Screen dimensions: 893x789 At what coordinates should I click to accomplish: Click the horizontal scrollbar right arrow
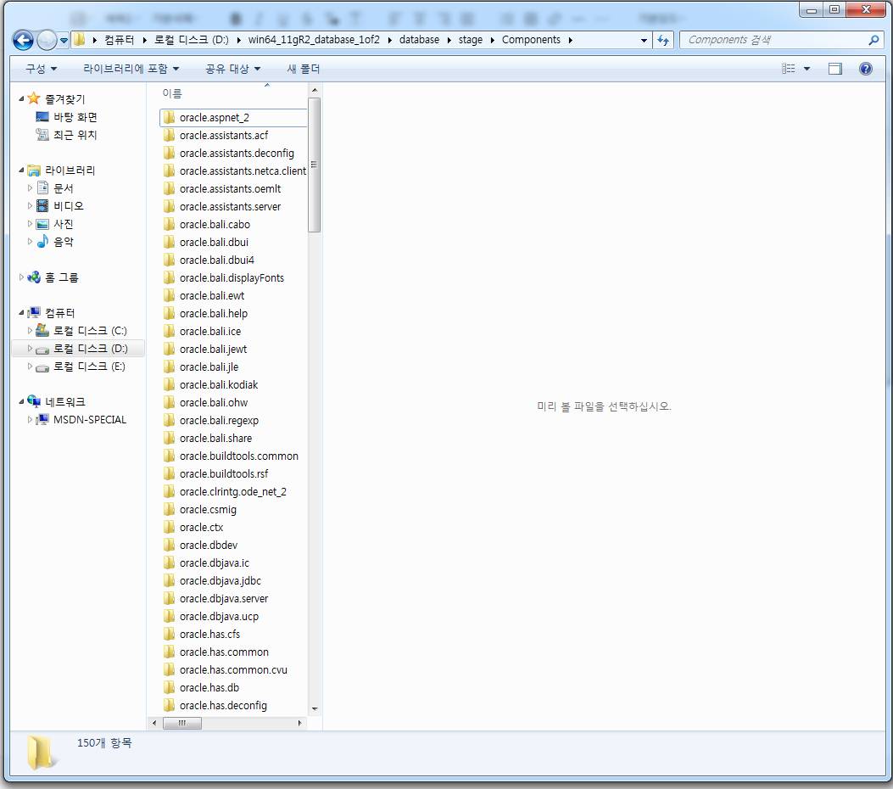pos(300,723)
